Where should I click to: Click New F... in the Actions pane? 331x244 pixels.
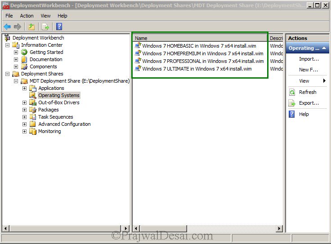[x=309, y=70]
